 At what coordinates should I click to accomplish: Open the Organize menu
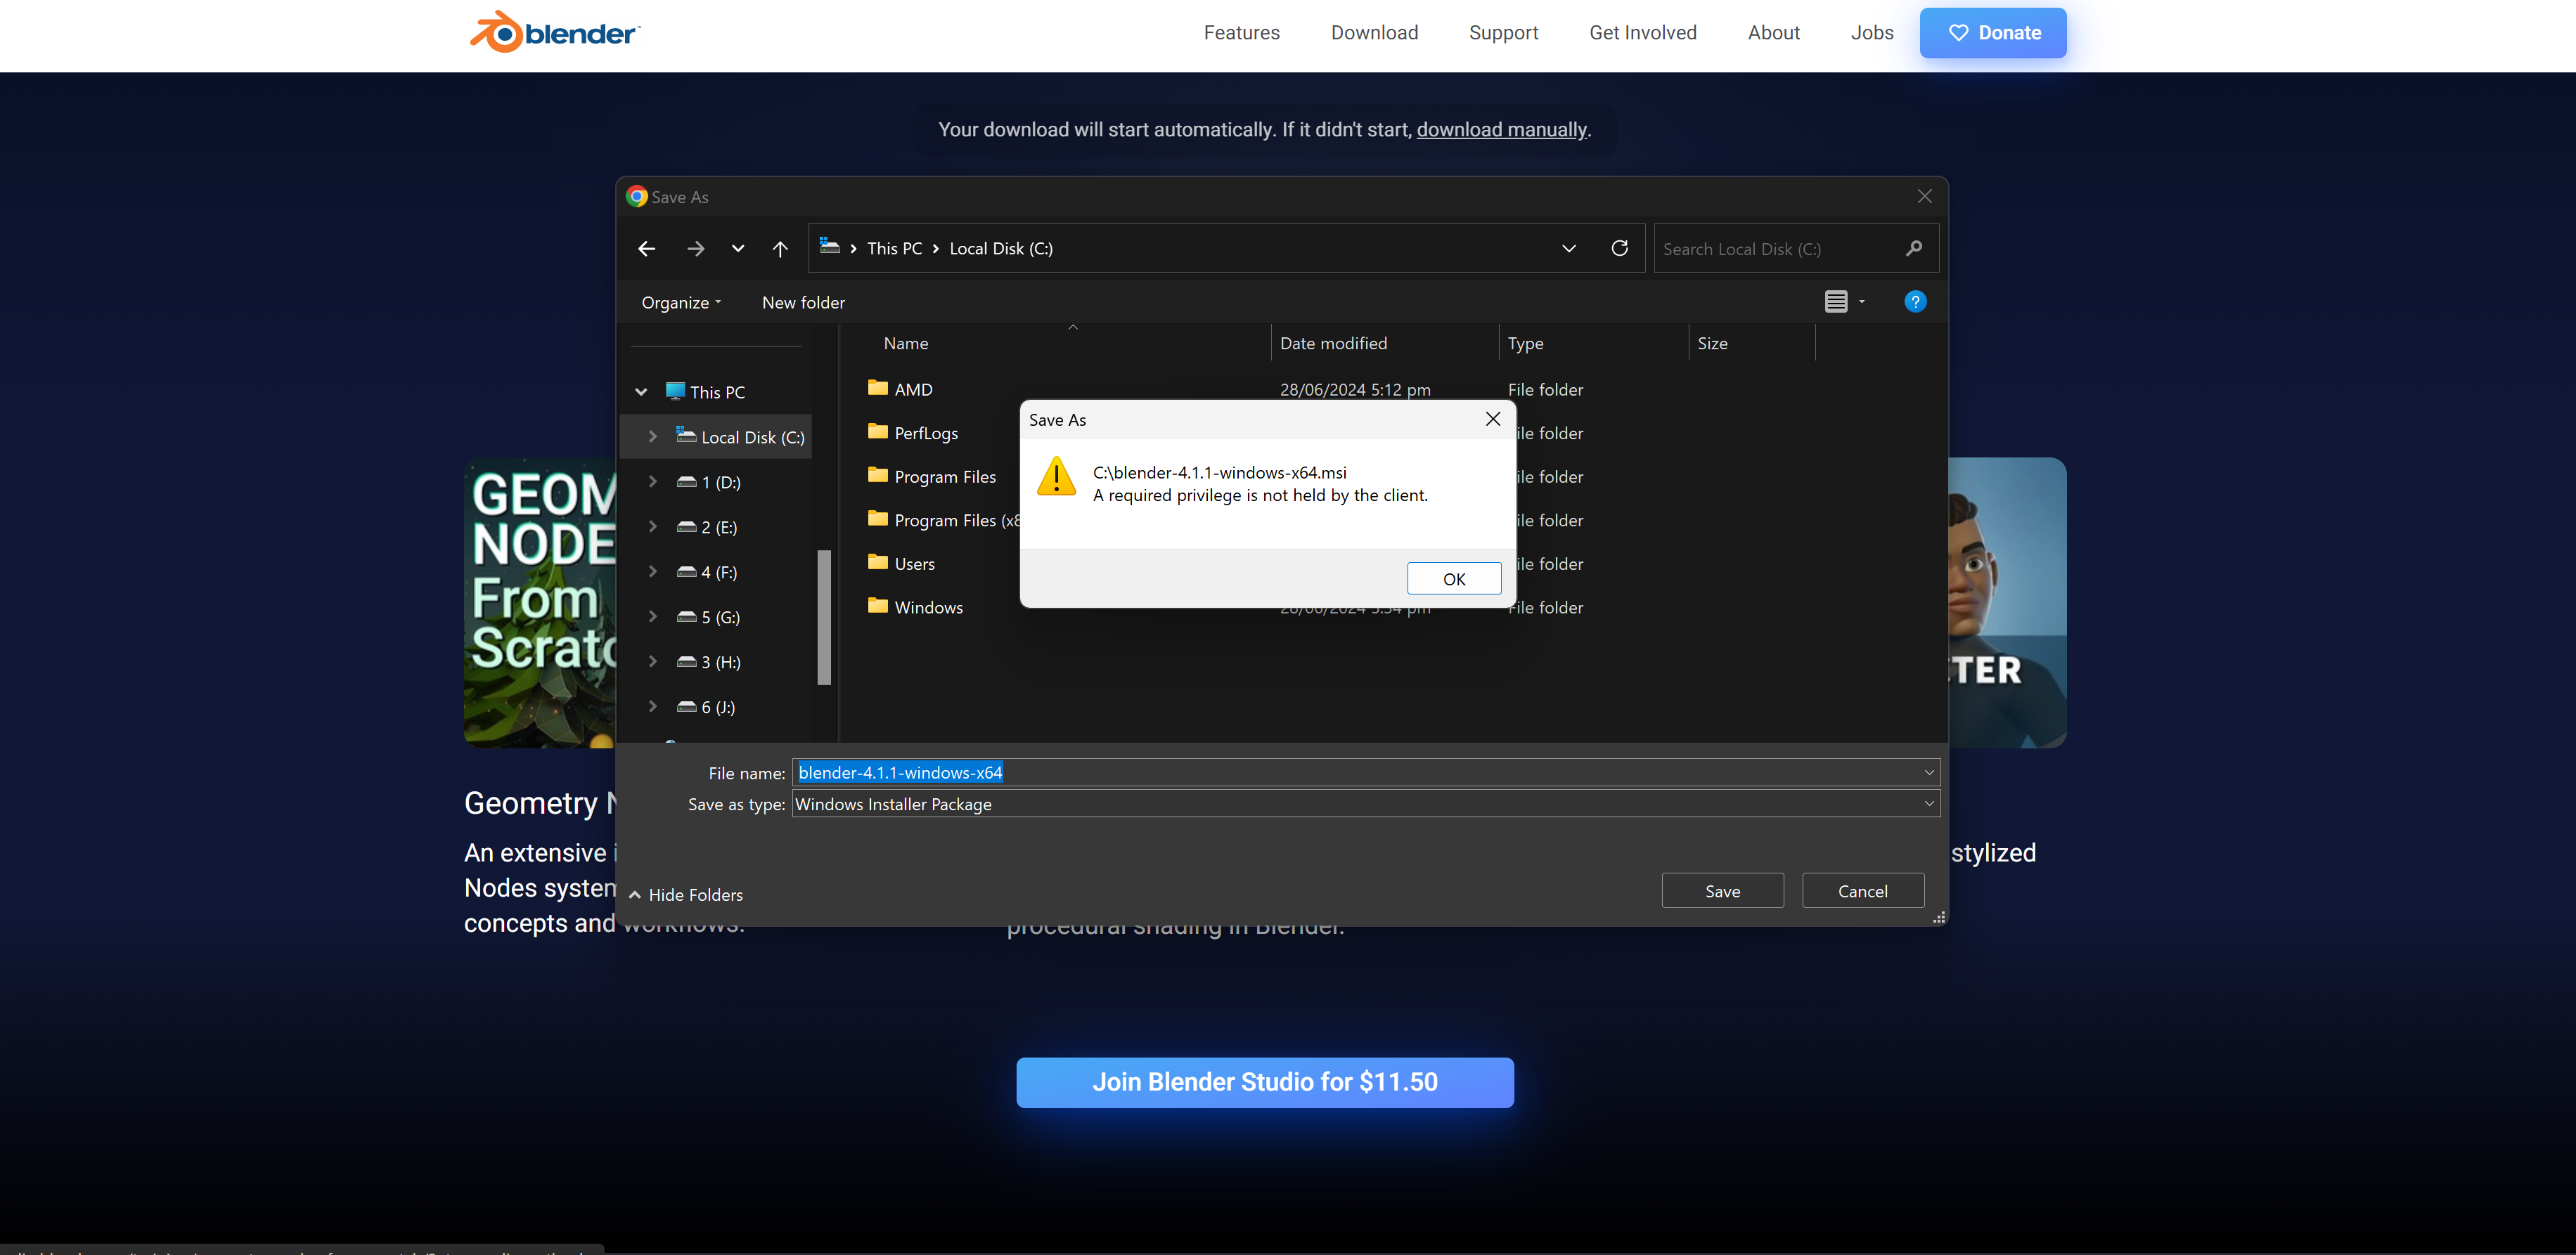click(681, 303)
